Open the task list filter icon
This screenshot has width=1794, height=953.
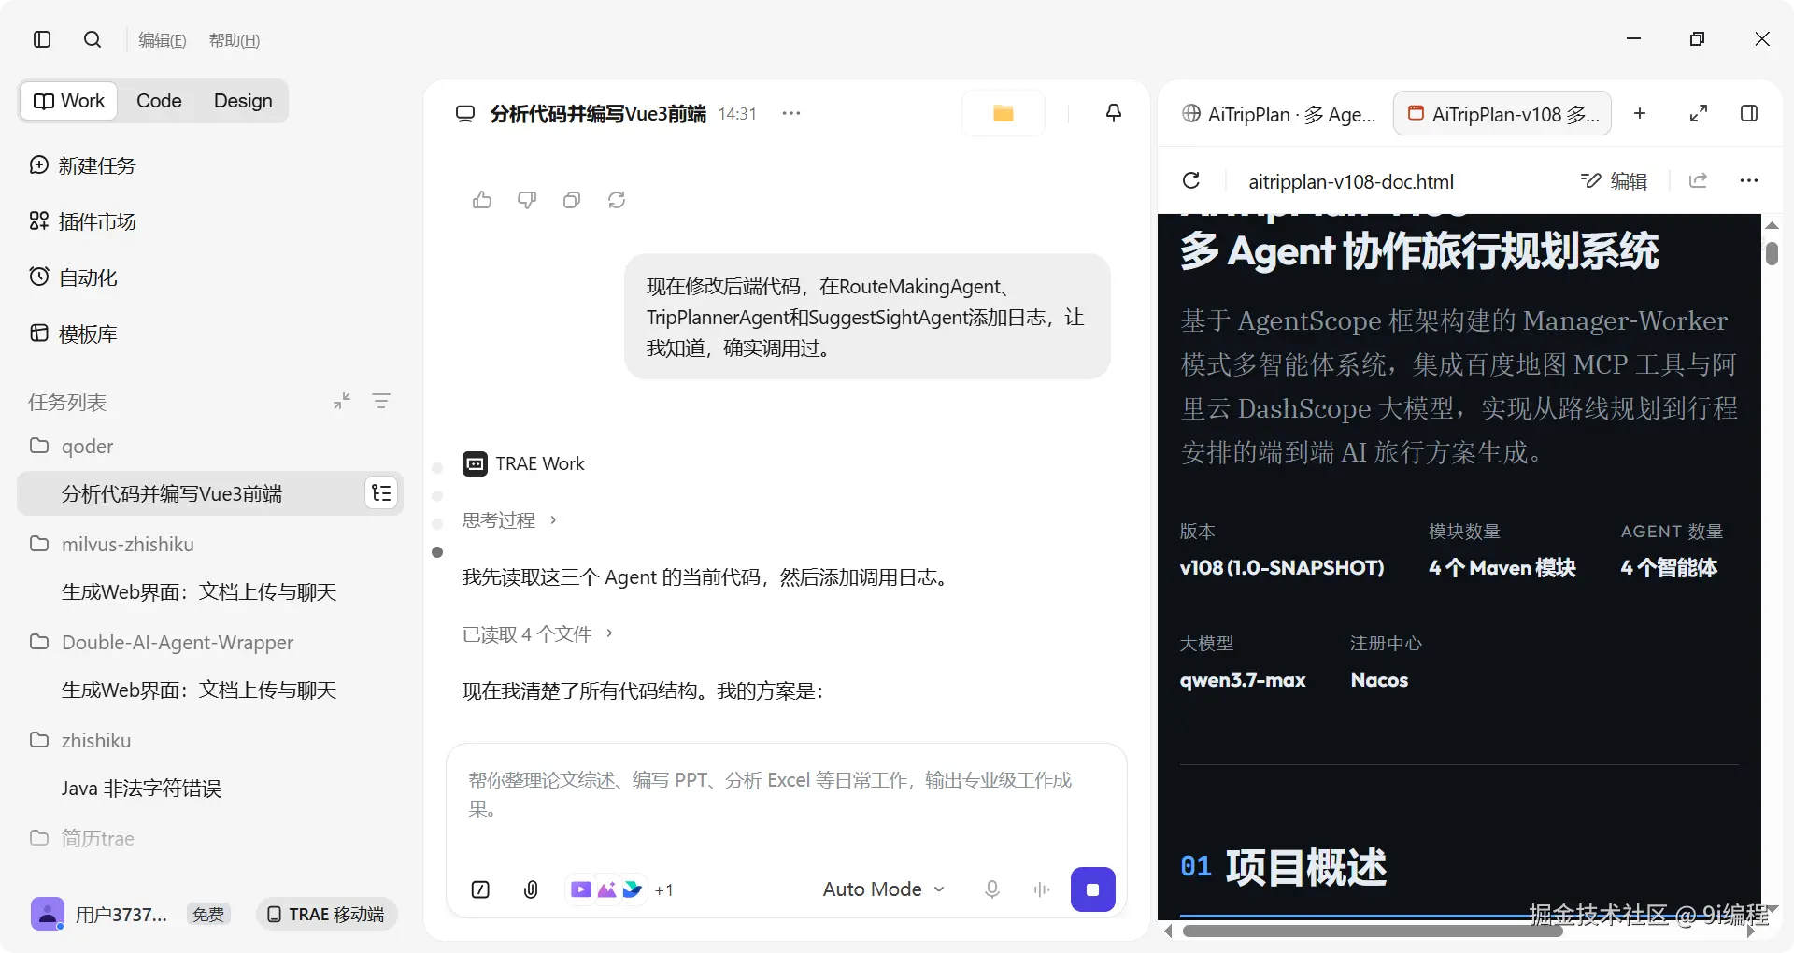pyautogui.click(x=381, y=401)
